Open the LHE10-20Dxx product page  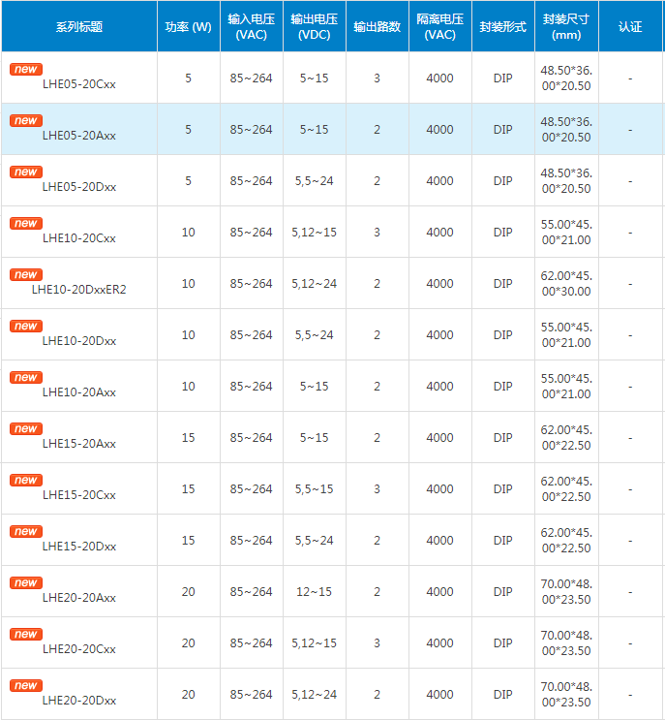click(x=79, y=341)
